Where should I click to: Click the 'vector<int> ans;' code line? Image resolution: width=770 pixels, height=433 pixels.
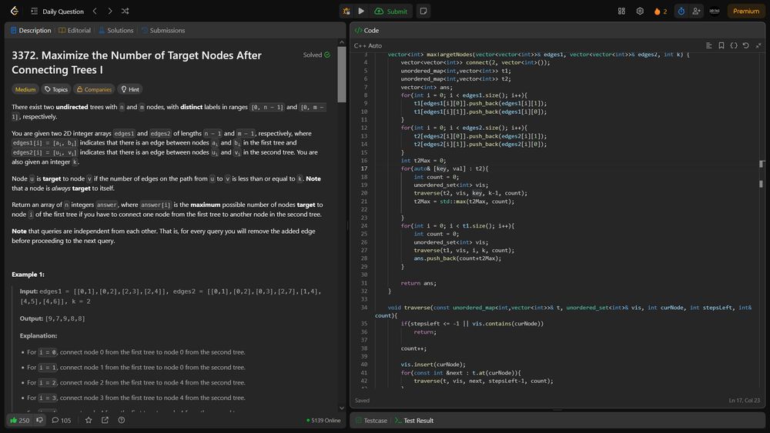(427, 87)
